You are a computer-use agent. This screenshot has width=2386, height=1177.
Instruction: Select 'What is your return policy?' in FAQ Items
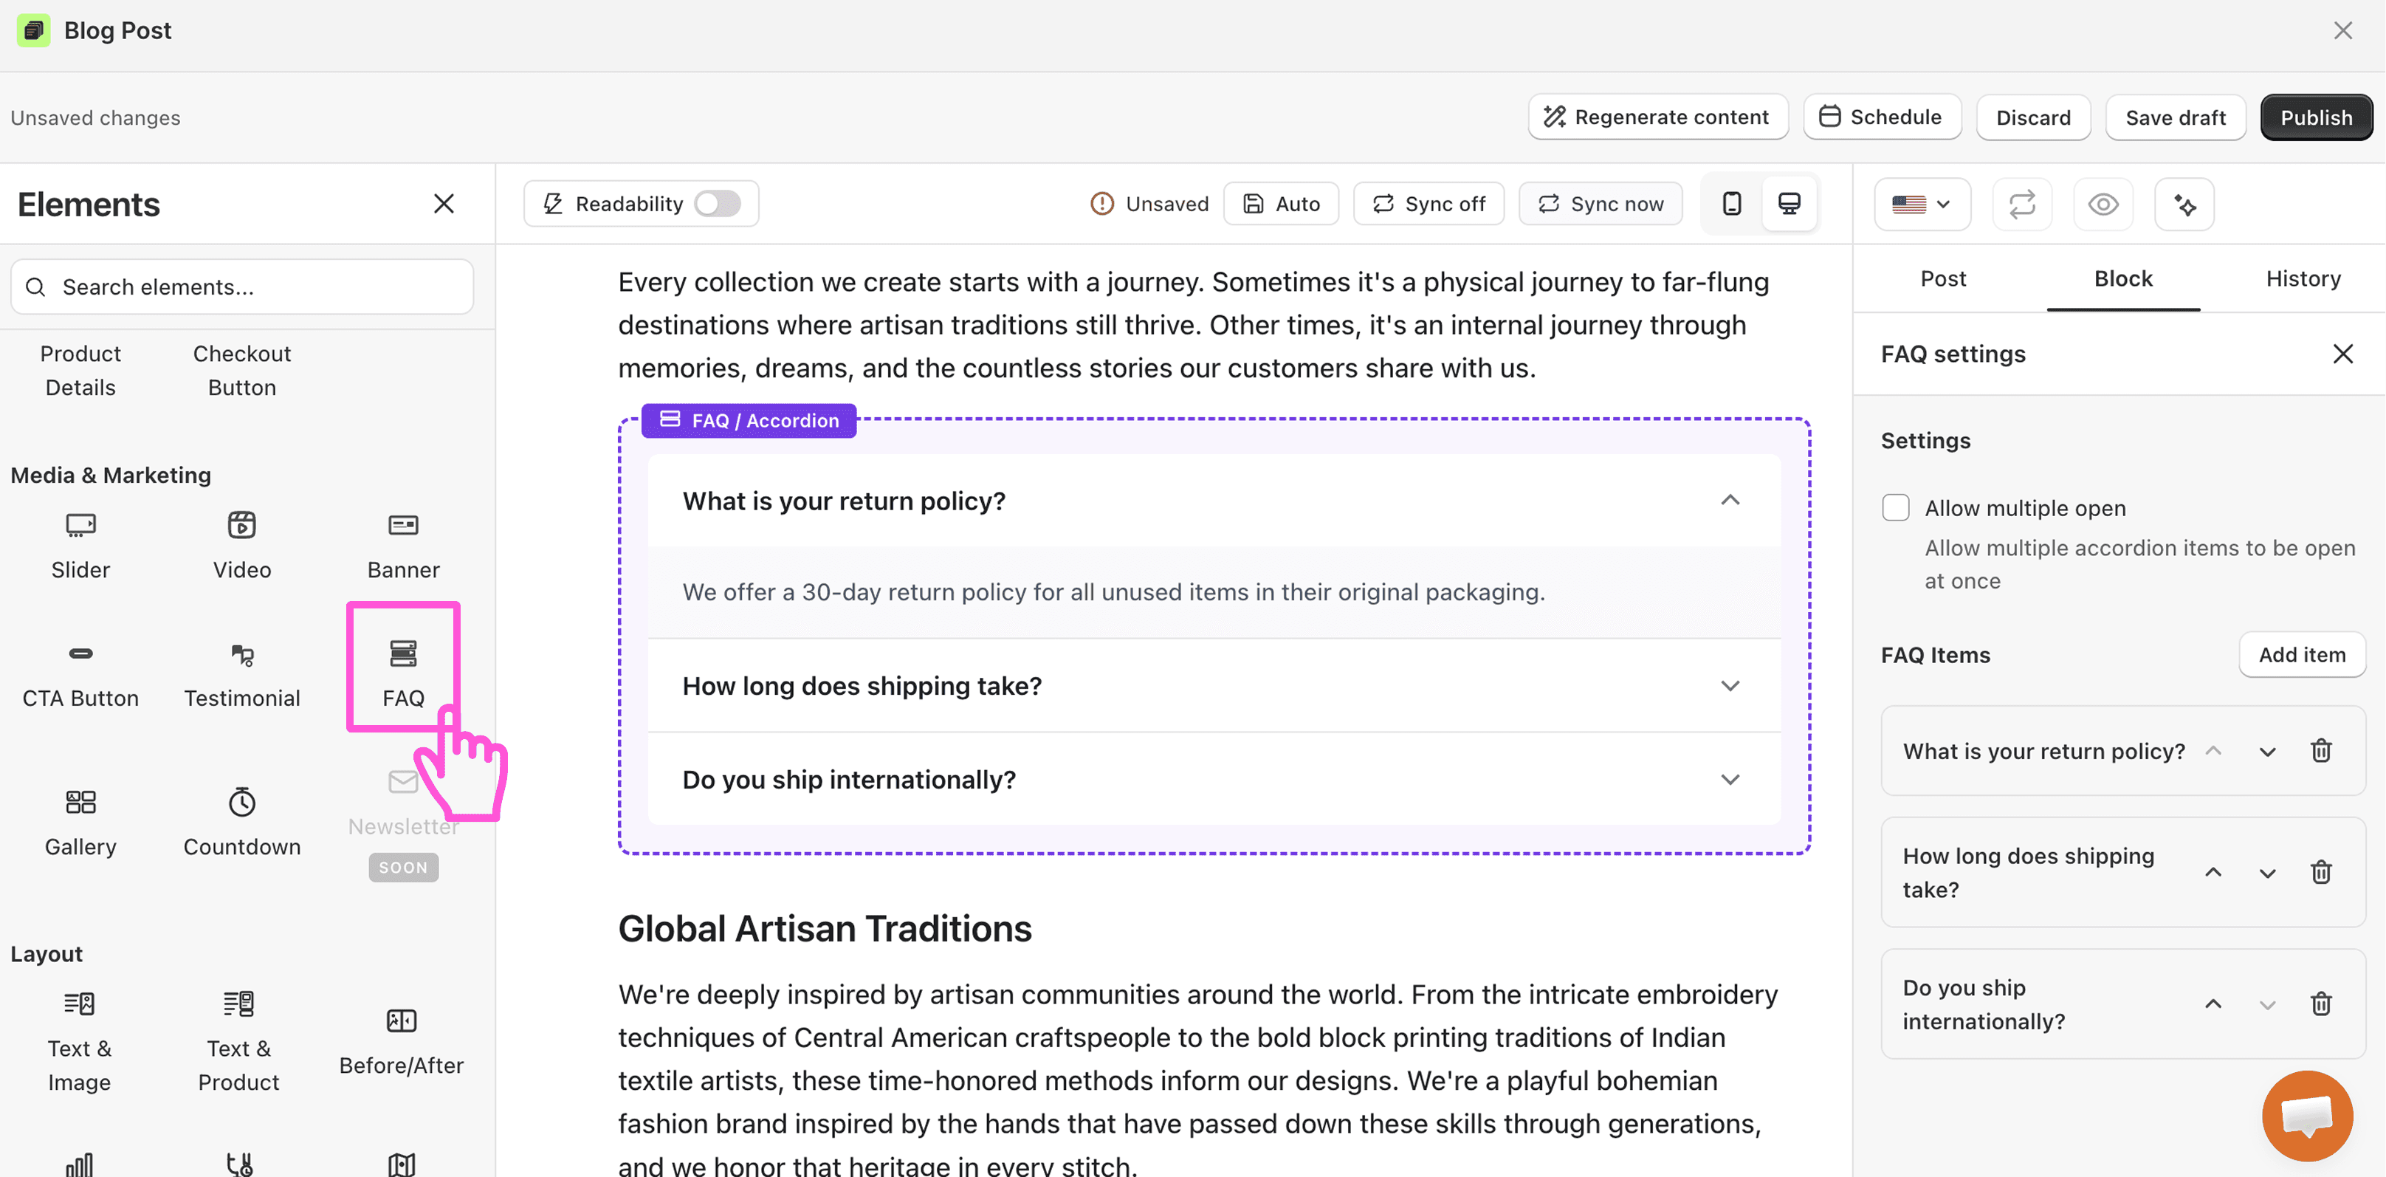tap(2043, 751)
